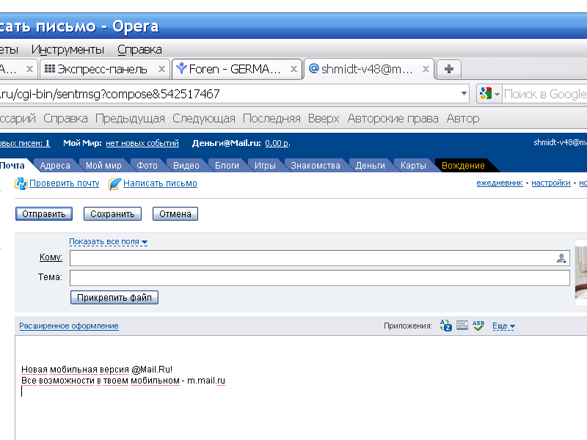Run spell check ABC icon
587x440 pixels.
(478, 326)
